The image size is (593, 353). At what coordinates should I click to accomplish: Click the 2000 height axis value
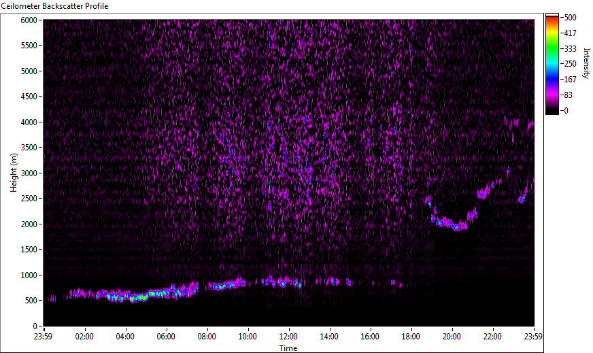tap(29, 224)
